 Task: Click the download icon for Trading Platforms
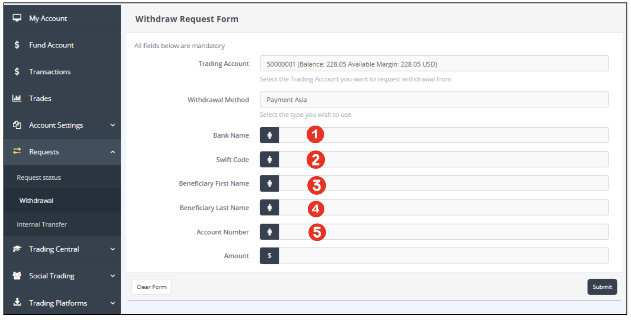[x=17, y=302]
